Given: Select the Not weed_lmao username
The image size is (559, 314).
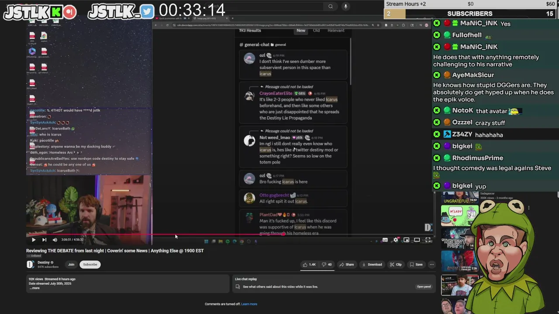Looking at the screenshot, I should click(x=275, y=137).
